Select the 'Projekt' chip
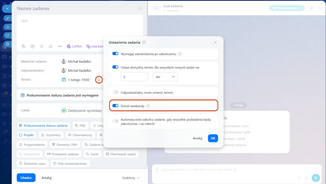Image resolution: width=326 pixels, height=184 pixels. 27,135
